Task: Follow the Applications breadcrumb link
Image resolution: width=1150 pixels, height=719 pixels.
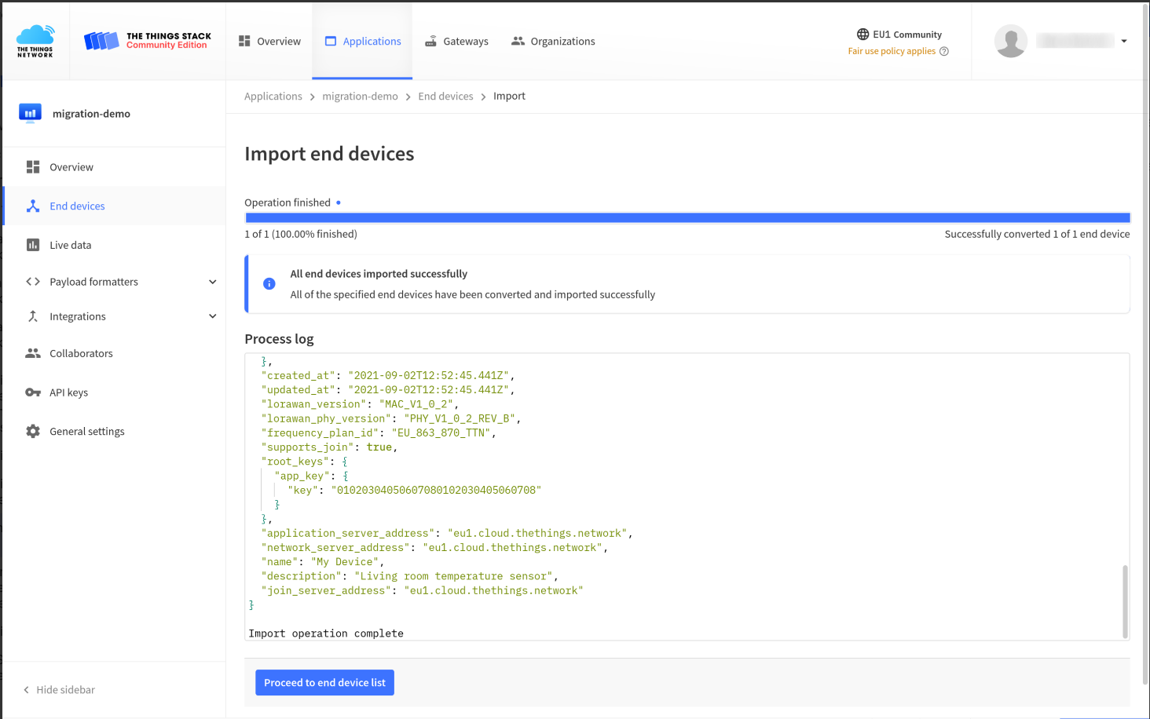Action: coord(273,97)
